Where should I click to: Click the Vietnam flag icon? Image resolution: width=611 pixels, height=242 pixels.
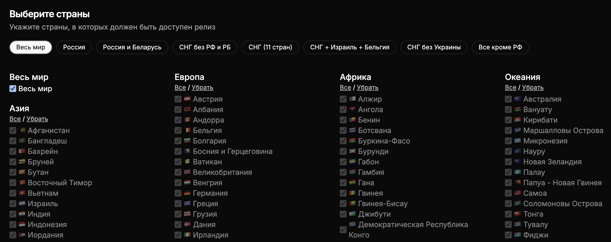22,193
